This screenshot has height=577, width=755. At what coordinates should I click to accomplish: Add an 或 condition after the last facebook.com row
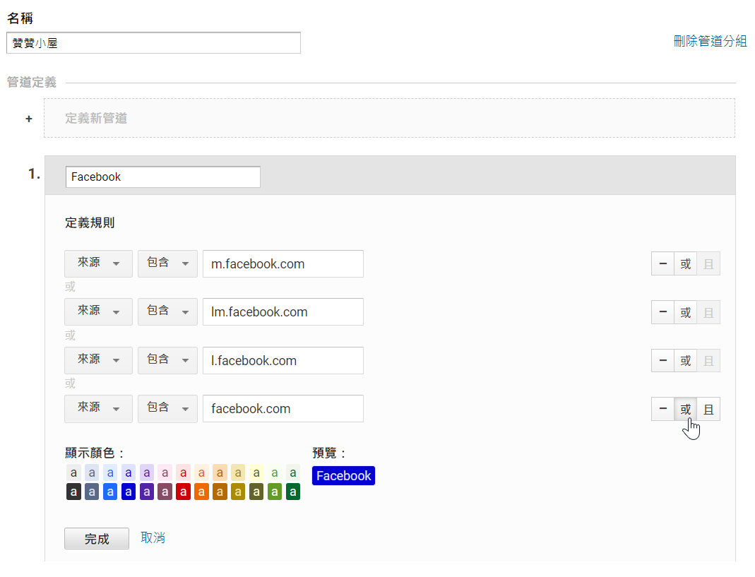(x=685, y=409)
